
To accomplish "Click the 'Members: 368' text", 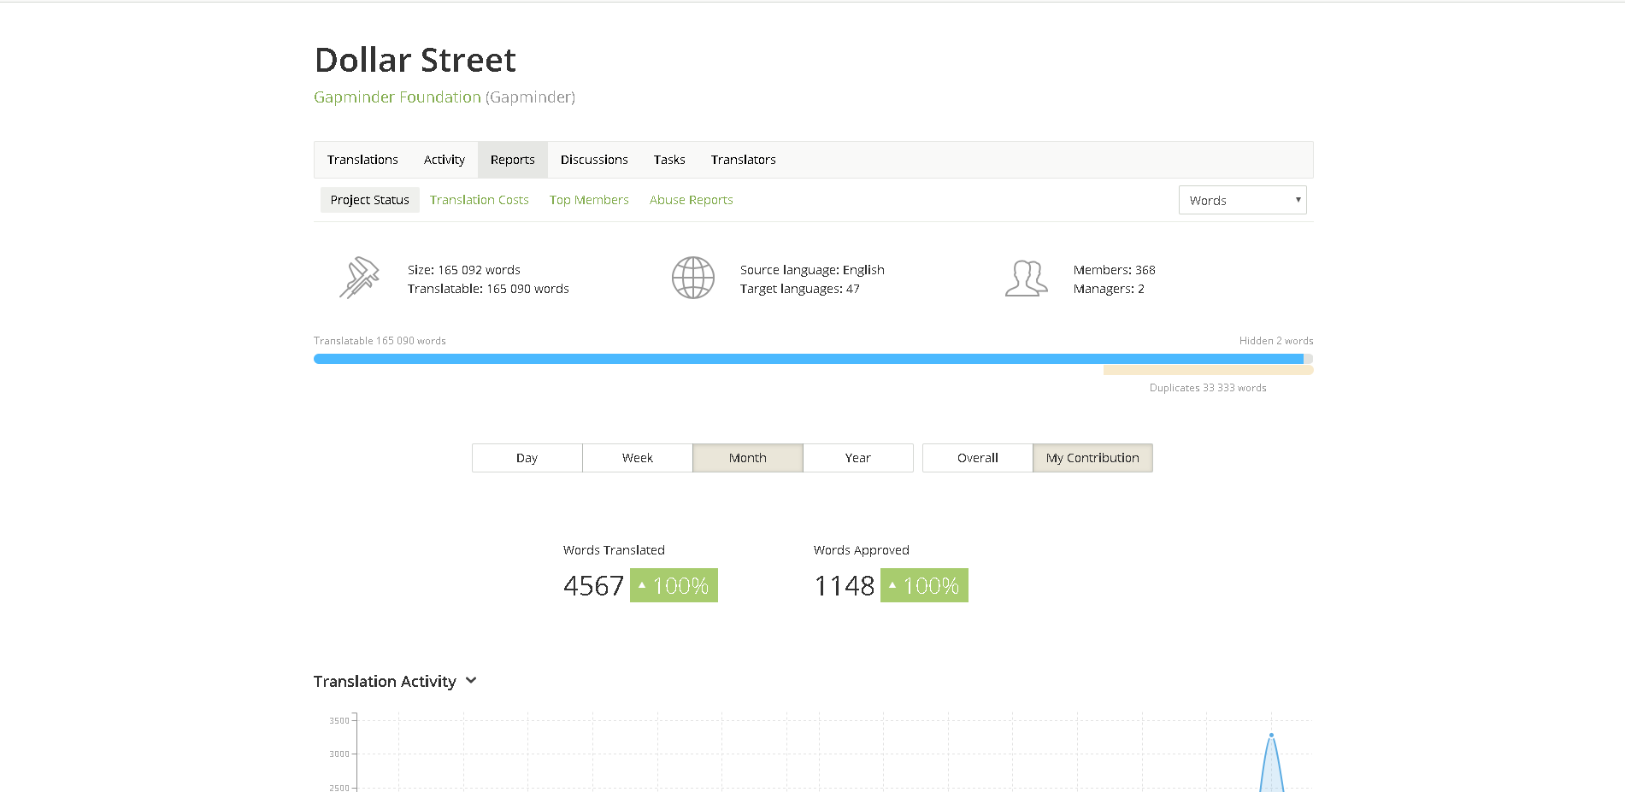I will tap(1115, 270).
